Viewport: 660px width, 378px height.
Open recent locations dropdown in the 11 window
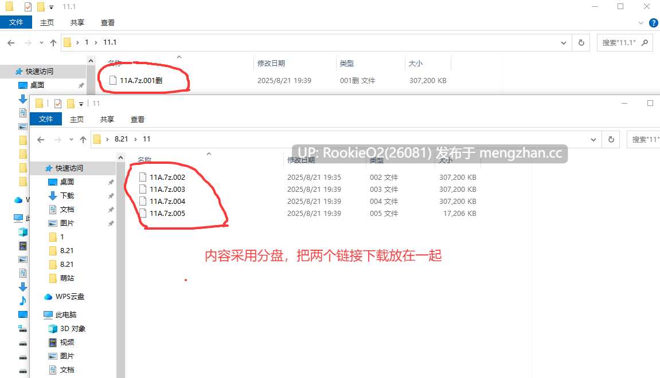(x=71, y=140)
